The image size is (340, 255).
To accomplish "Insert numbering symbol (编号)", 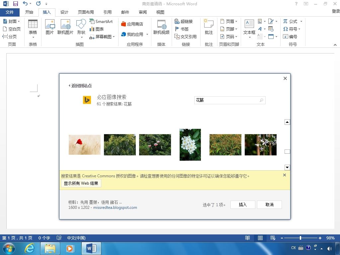I will [290, 37].
